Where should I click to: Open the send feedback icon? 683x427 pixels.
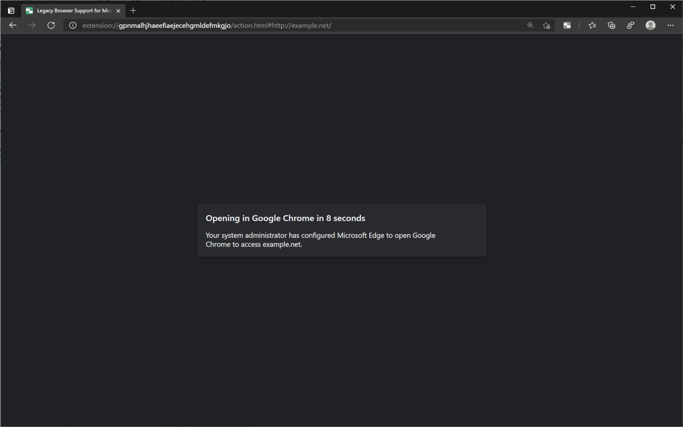coord(631,25)
